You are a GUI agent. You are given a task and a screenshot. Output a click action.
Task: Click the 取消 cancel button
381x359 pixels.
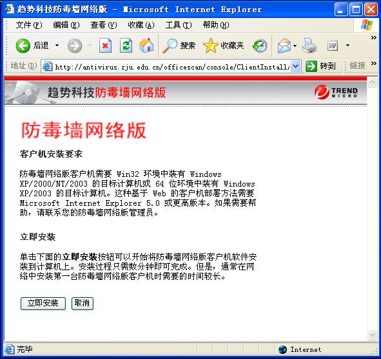coord(83,304)
